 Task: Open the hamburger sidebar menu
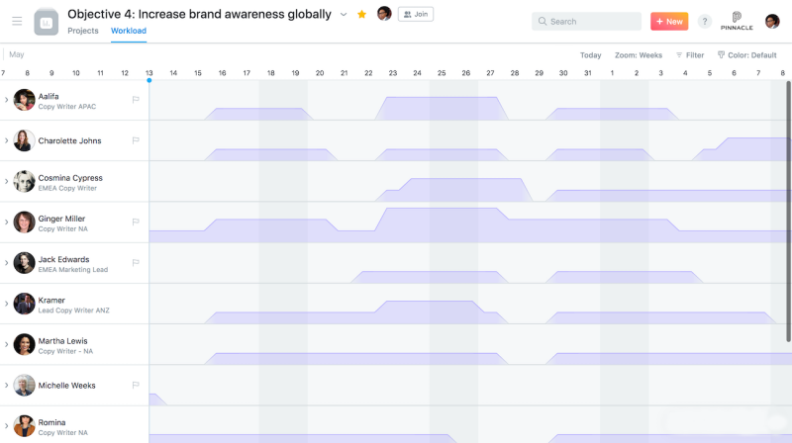[x=17, y=21]
